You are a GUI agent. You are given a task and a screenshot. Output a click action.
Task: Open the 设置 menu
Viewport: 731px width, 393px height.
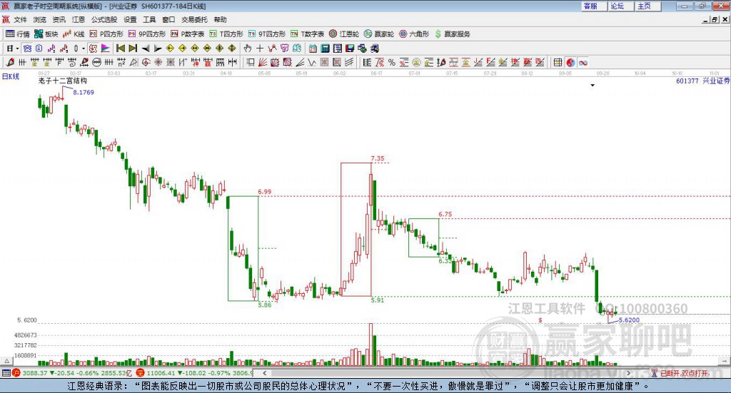(130, 19)
